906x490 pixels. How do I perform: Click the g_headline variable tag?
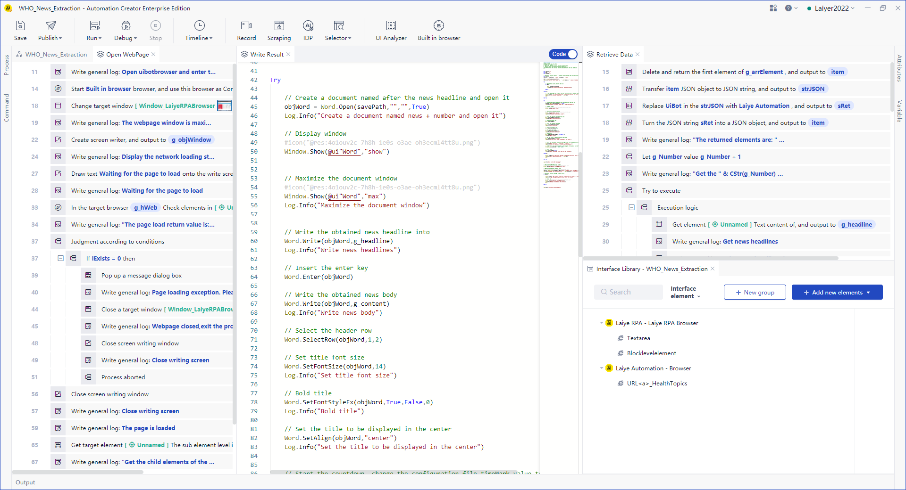856,225
